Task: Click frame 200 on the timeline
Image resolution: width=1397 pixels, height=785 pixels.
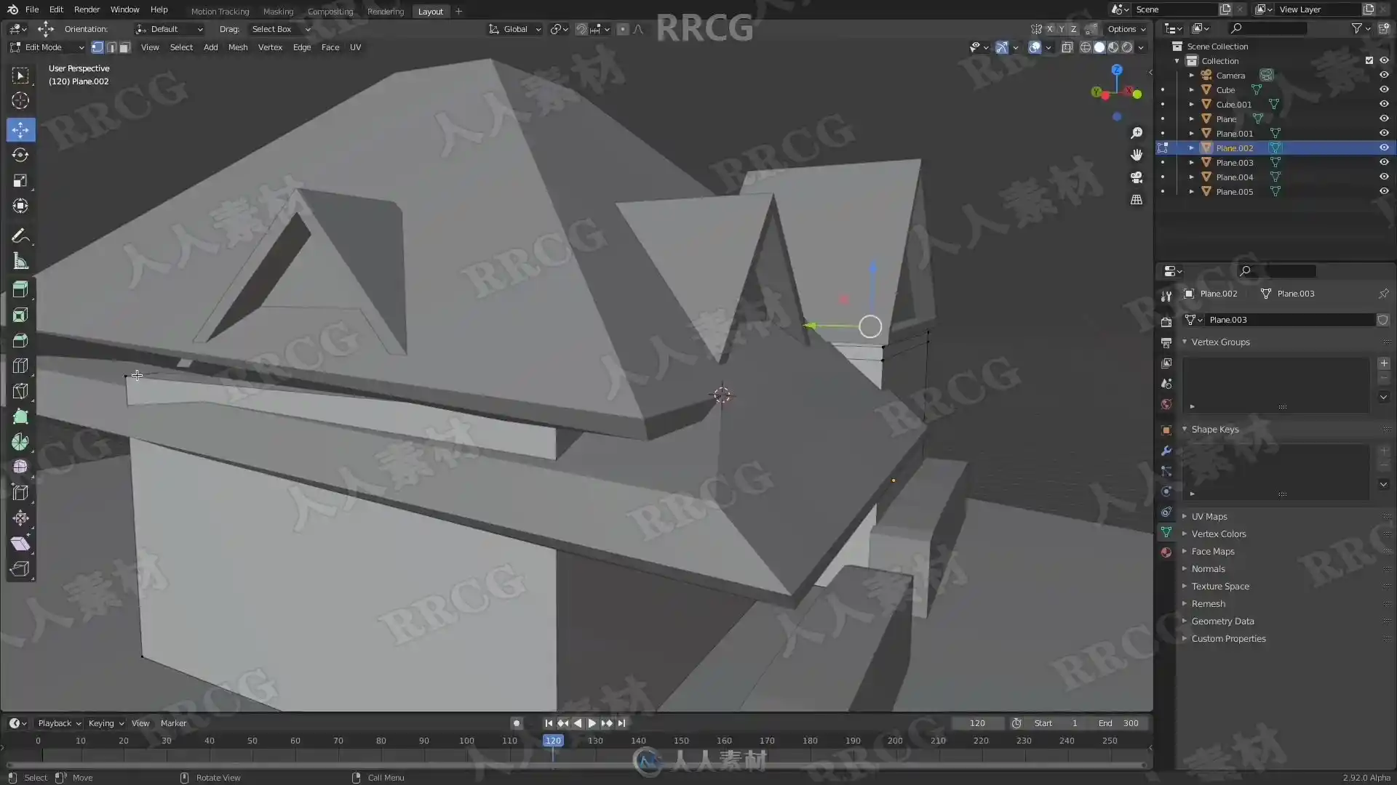Action: click(895, 741)
